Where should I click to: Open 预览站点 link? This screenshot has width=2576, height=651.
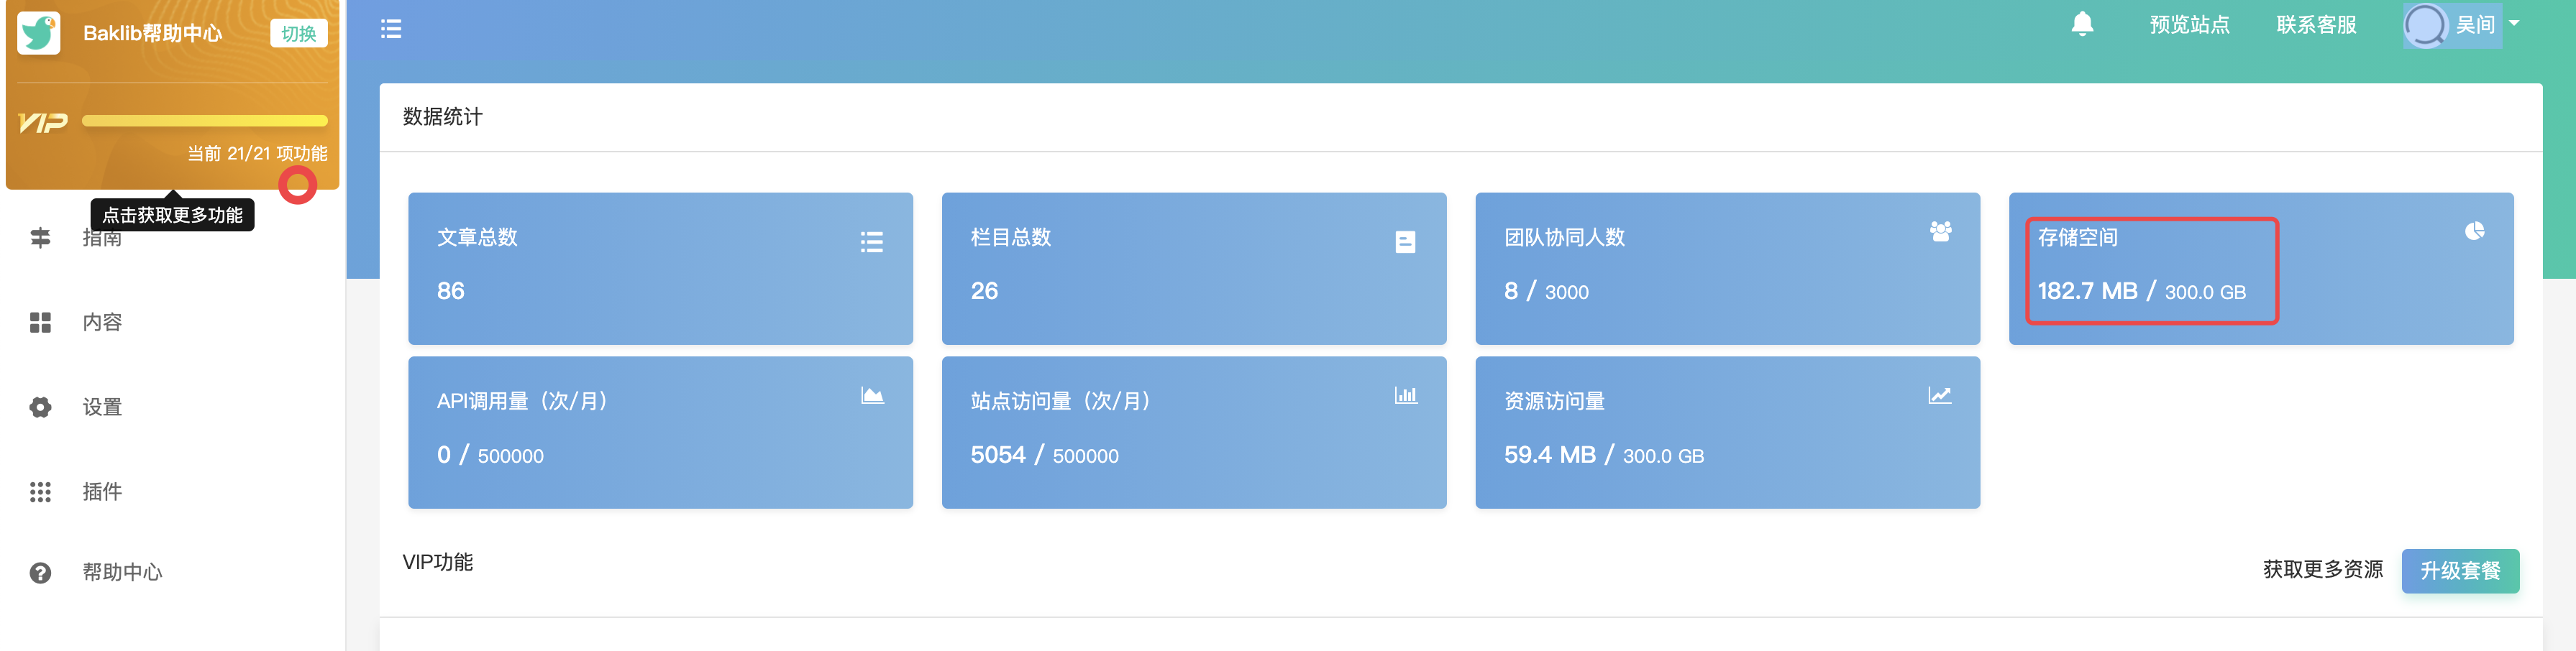2189,25
